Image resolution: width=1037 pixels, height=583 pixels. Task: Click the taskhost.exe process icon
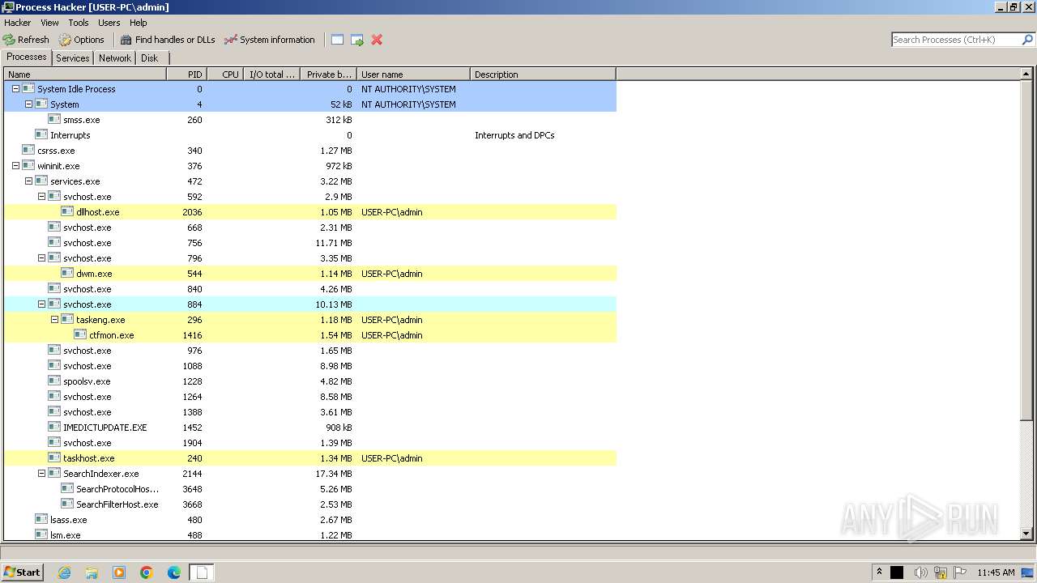54,458
